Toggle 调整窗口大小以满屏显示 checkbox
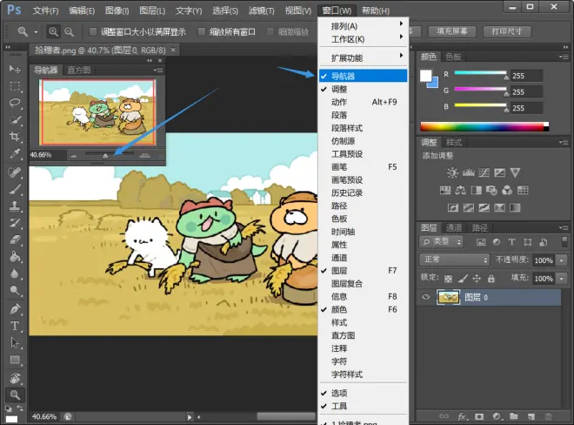Screen dimensions: 574x425 pyautogui.click(x=93, y=32)
